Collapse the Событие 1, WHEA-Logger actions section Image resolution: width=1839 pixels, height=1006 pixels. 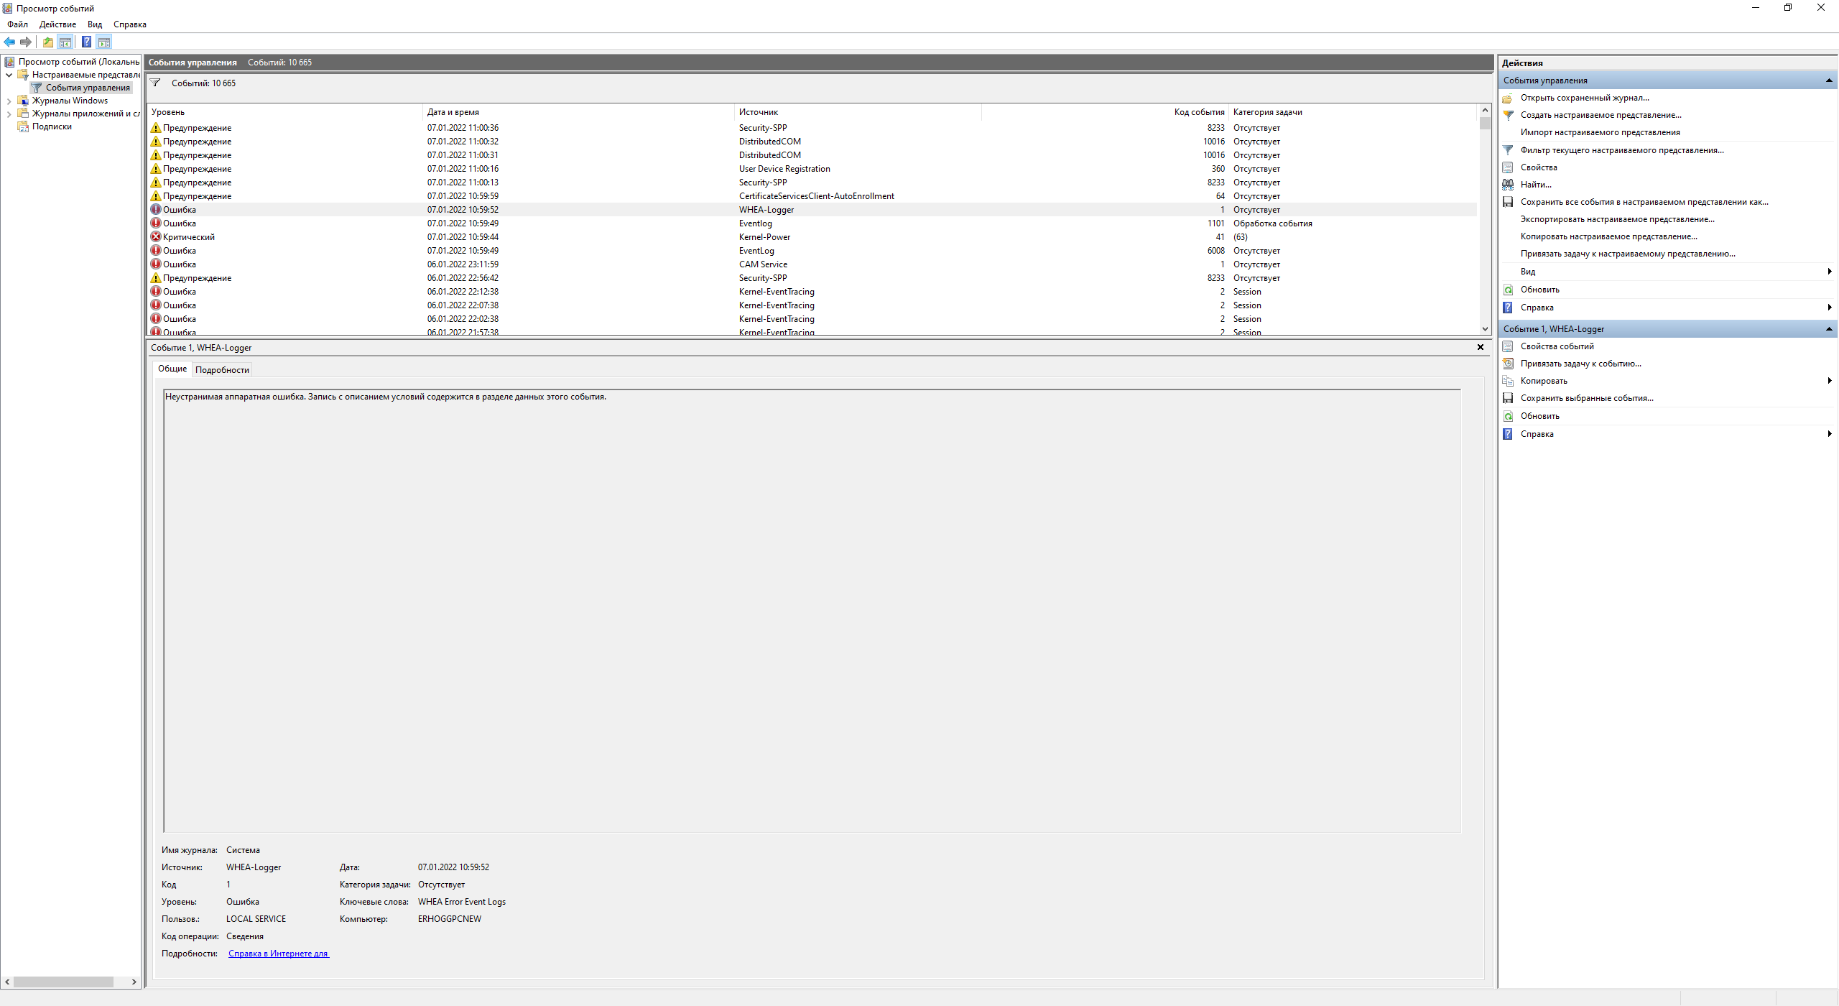point(1829,329)
